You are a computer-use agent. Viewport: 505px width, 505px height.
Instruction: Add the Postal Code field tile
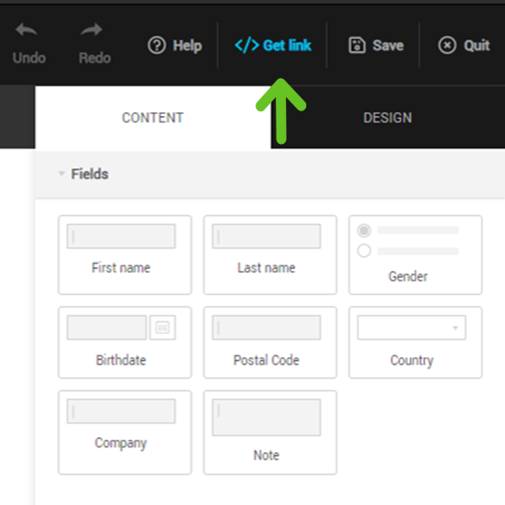click(270, 343)
